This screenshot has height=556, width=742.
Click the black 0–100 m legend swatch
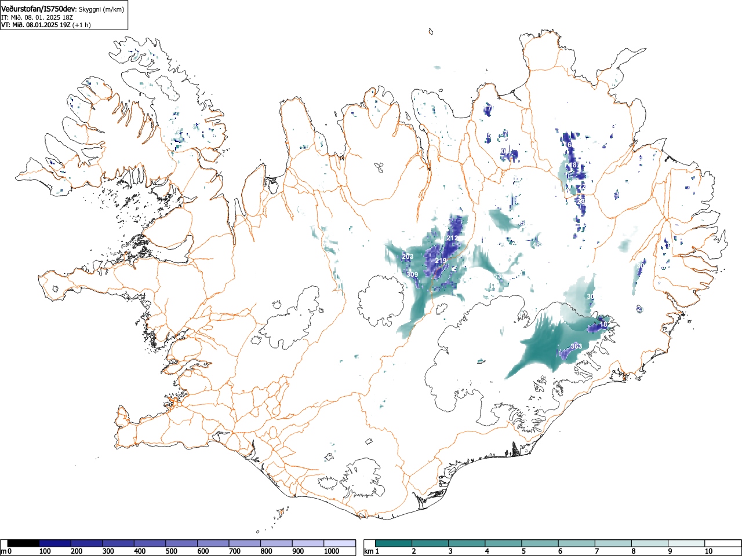pos(24,543)
